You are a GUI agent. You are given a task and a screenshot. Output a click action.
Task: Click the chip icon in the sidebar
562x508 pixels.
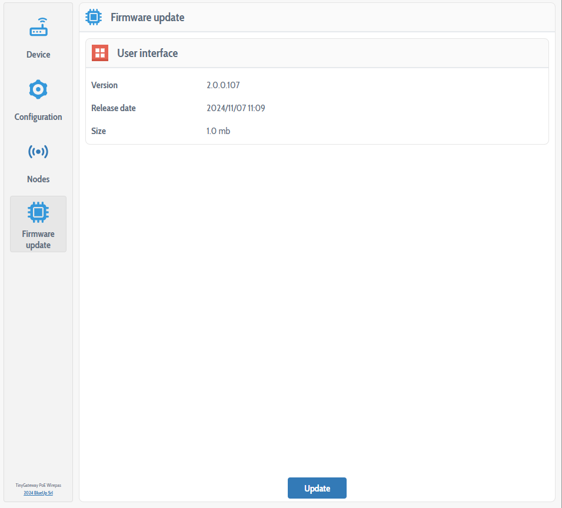pos(38,212)
